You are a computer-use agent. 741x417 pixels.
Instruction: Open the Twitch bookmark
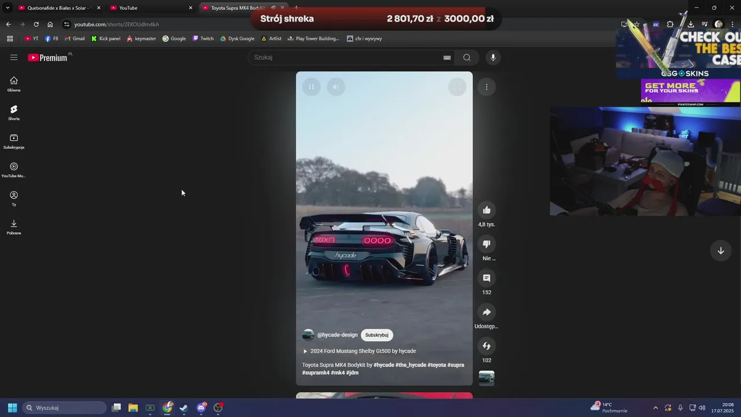click(x=203, y=39)
